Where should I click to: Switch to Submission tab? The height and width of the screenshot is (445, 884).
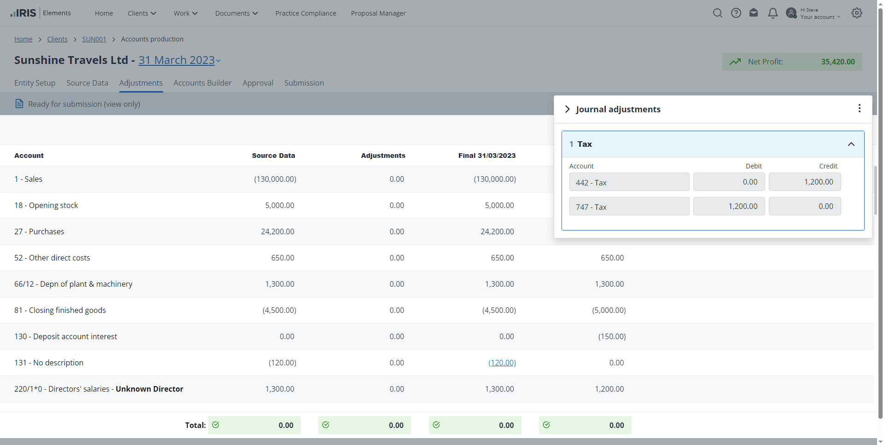pyautogui.click(x=304, y=83)
